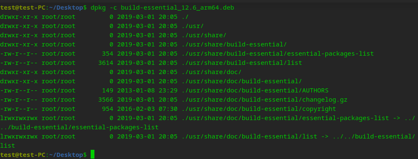Click the ./usr/ directory entry

tap(193, 26)
